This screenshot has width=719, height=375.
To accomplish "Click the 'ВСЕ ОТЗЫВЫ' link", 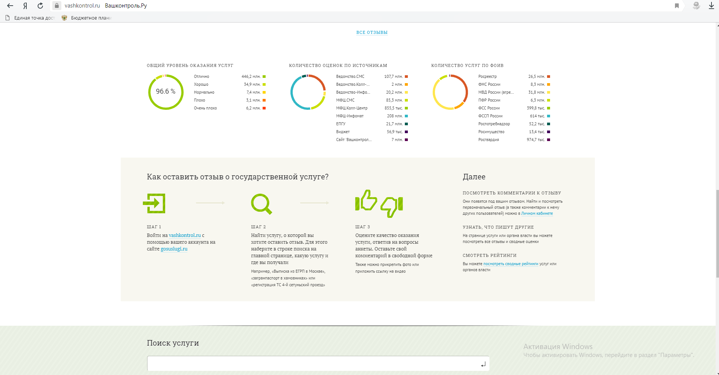I will tap(372, 32).
